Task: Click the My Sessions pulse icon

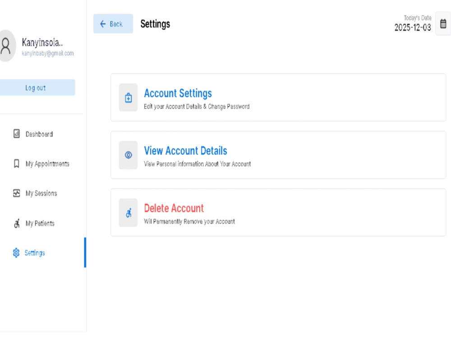Action: click(x=17, y=193)
